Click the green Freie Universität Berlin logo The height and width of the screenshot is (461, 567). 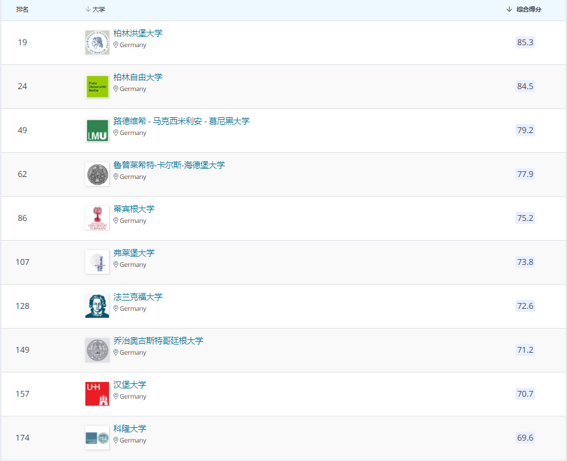[x=97, y=87]
